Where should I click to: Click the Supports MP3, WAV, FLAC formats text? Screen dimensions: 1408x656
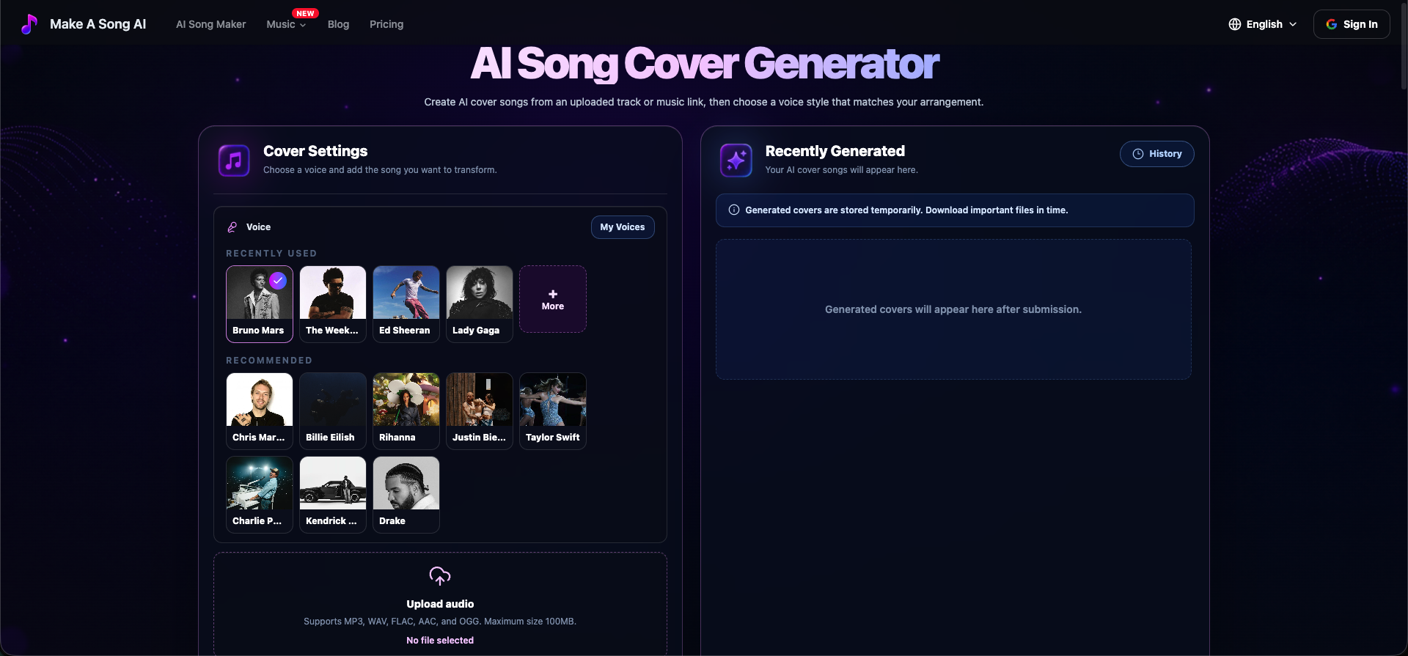(440, 622)
